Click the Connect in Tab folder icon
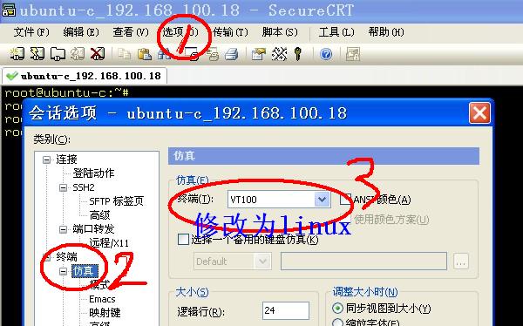This screenshot has width=523, height=326. [x=58, y=54]
